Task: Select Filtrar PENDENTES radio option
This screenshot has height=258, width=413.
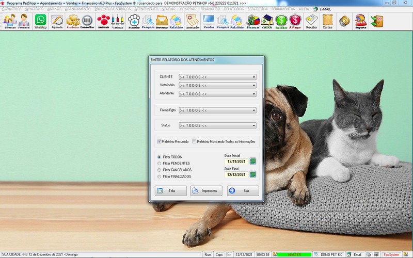Action: point(159,163)
